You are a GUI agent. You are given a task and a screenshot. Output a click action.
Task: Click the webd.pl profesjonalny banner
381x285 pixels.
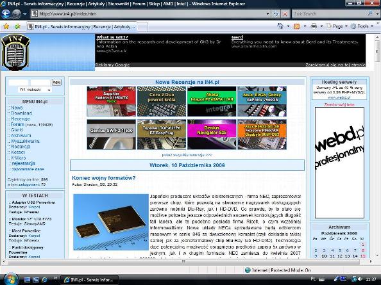pos(339,163)
